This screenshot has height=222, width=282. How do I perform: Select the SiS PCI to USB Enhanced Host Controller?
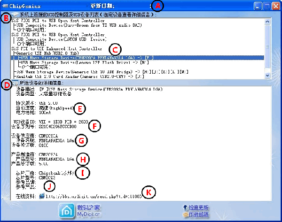click(57, 48)
